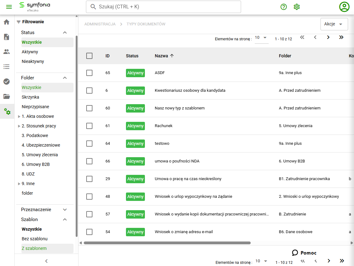Check the Rachunek row checkbox
Screen dimensions: 354x266
[89, 126]
